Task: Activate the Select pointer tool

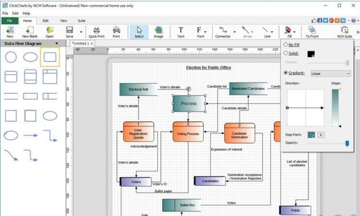Action: pyautogui.click(x=139, y=32)
